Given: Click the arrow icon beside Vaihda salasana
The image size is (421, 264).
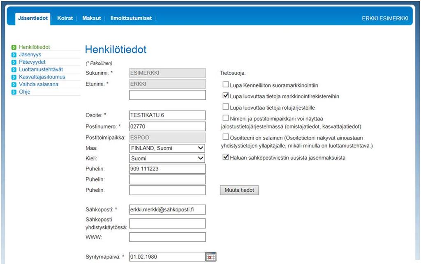Looking at the screenshot, I should pos(14,85).
